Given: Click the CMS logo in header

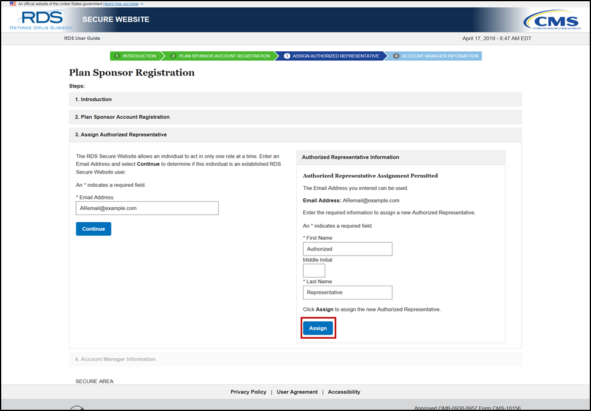Looking at the screenshot, I should [551, 20].
